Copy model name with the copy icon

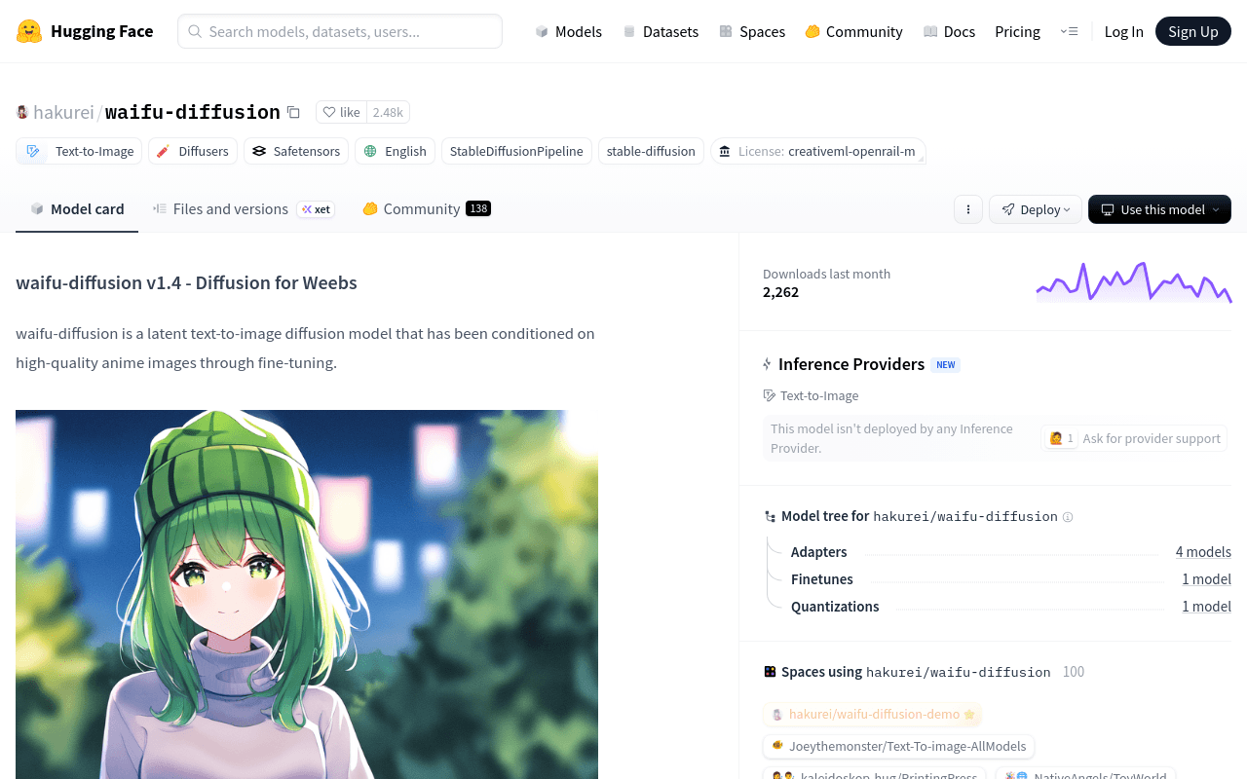pos(293,112)
